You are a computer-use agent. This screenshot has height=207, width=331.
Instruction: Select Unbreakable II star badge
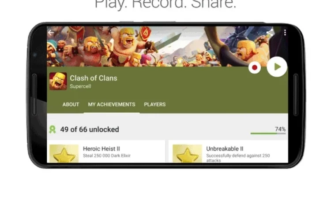point(187,154)
